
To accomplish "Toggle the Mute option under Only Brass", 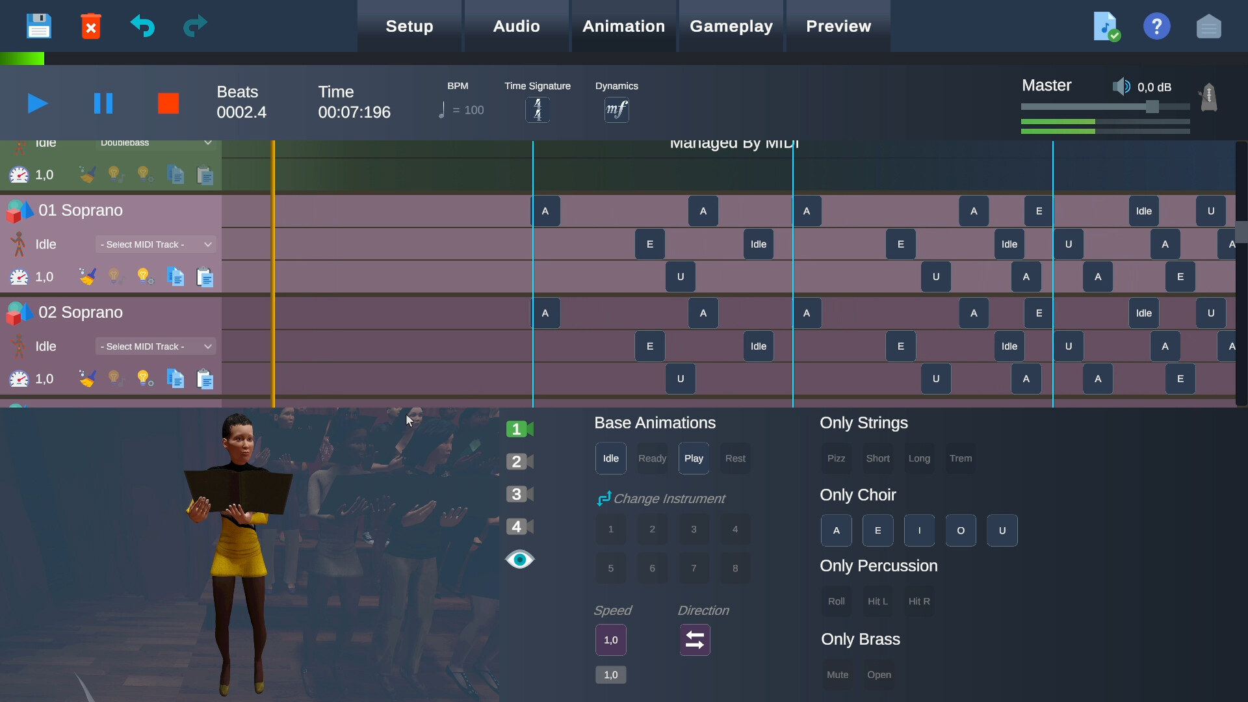I will [837, 675].
